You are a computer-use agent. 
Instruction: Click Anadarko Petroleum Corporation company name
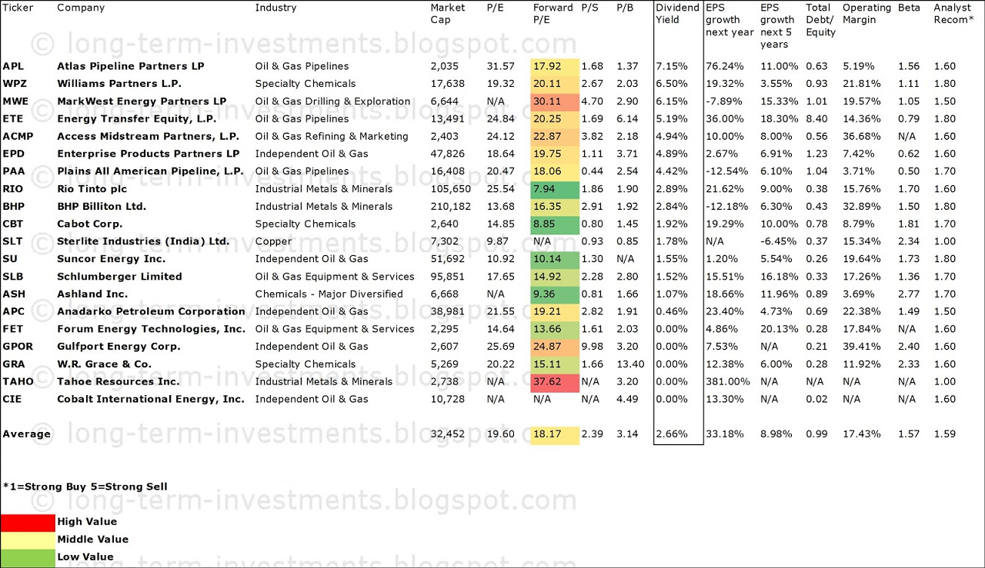(151, 311)
